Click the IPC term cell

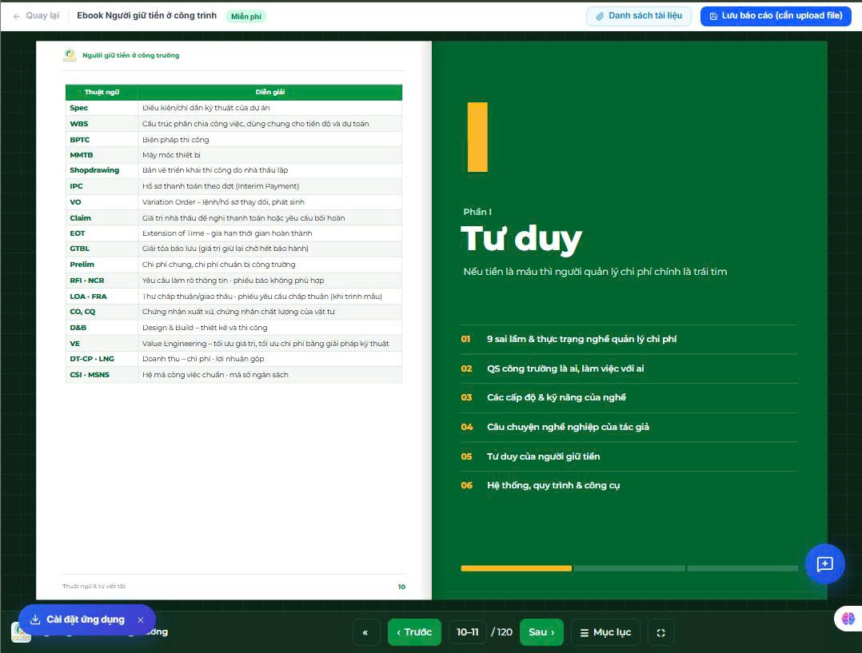102,186
